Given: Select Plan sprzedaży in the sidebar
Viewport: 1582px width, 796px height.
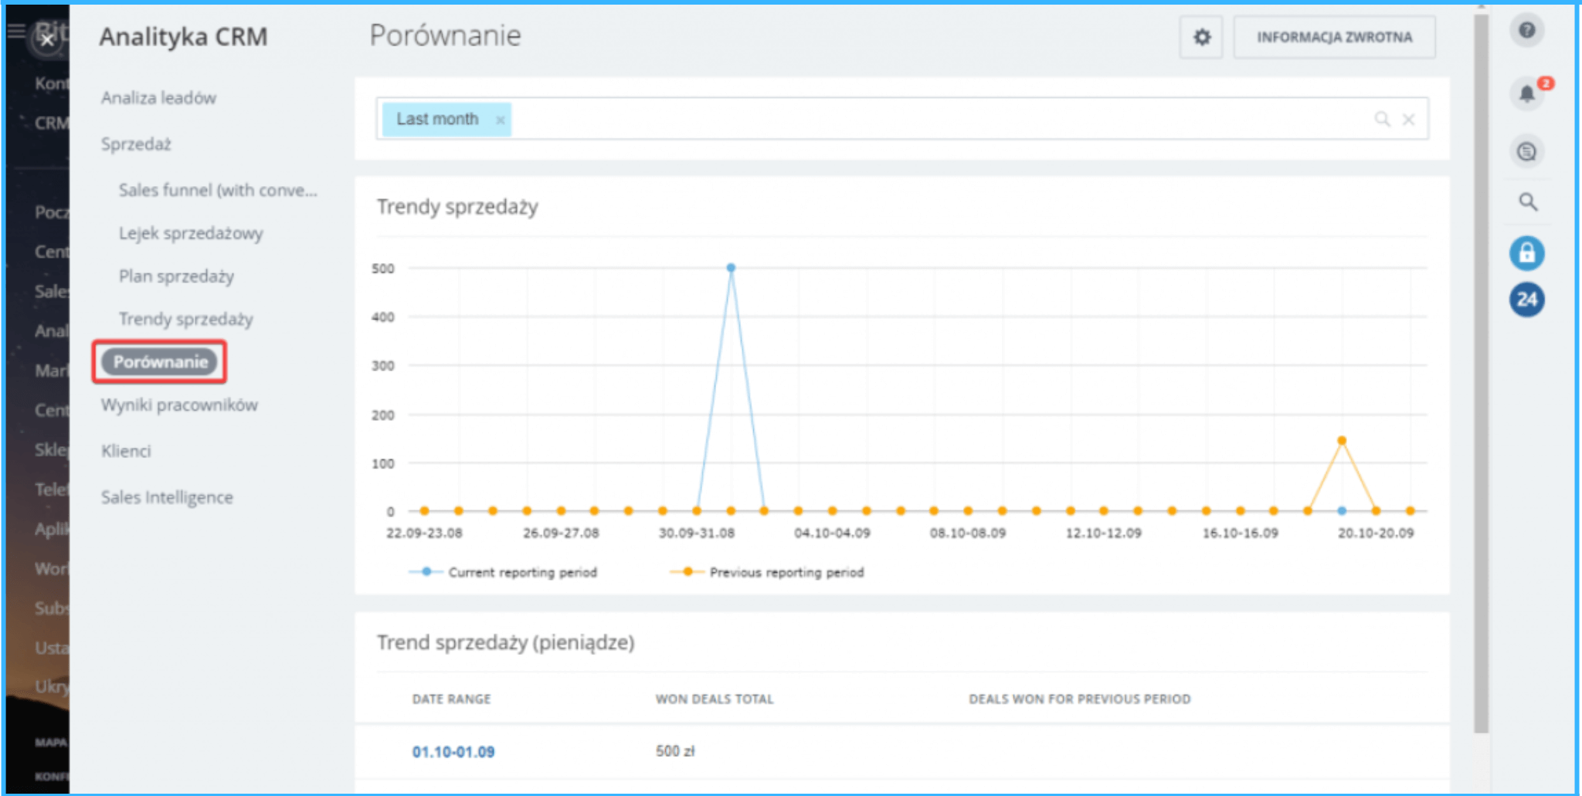Looking at the screenshot, I should 176,276.
